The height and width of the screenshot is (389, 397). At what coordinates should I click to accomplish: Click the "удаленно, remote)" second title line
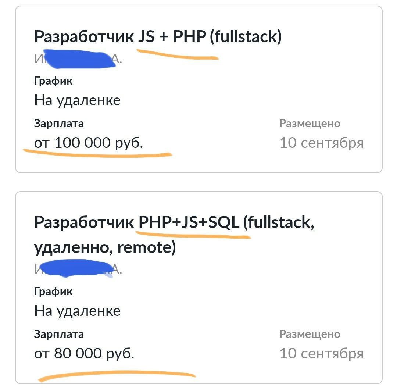(105, 247)
